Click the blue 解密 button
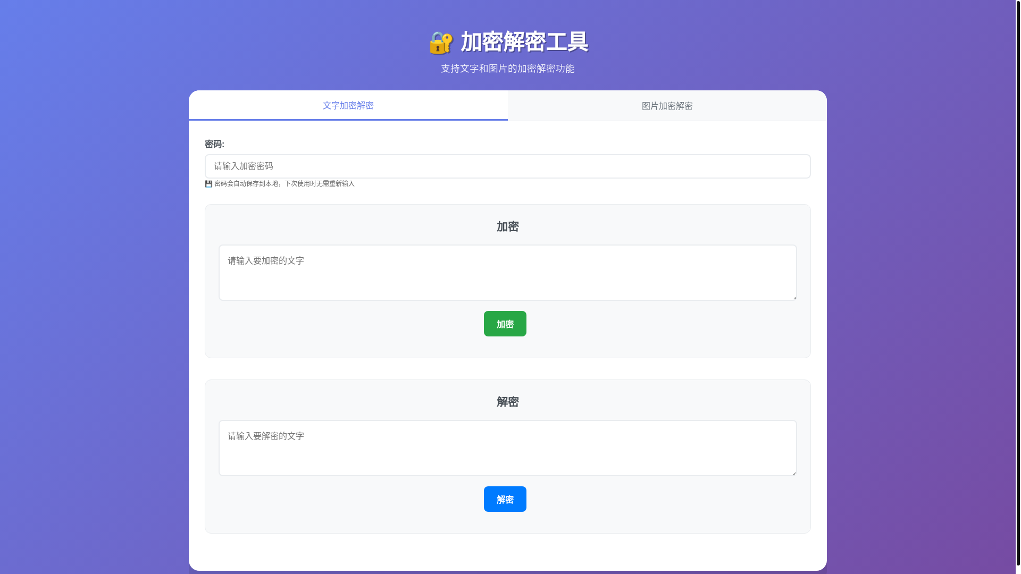The image size is (1021, 574). [x=505, y=499]
